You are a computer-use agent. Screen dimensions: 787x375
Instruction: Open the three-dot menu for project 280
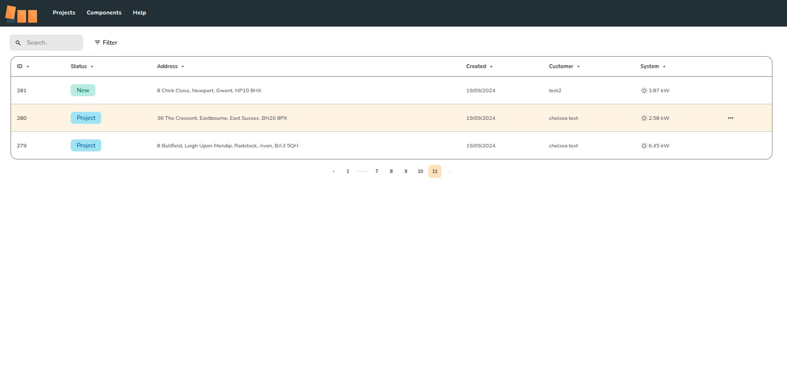click(730, 118)
